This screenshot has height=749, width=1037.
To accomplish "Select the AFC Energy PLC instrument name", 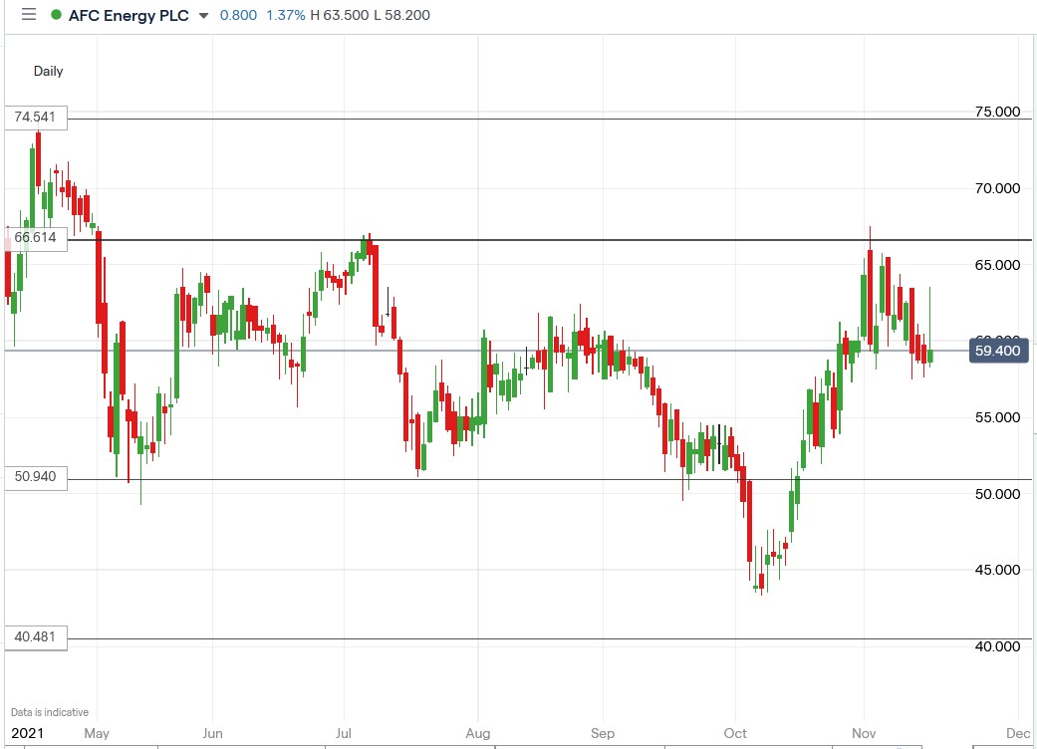I will tap(130, 15).
